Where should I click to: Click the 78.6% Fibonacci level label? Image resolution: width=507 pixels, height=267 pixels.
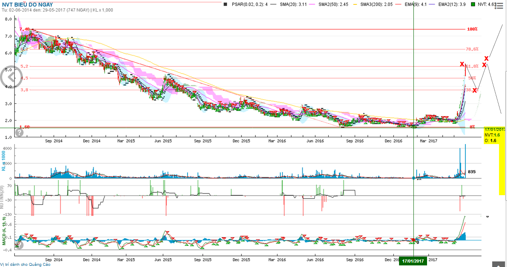pos(472,49)
